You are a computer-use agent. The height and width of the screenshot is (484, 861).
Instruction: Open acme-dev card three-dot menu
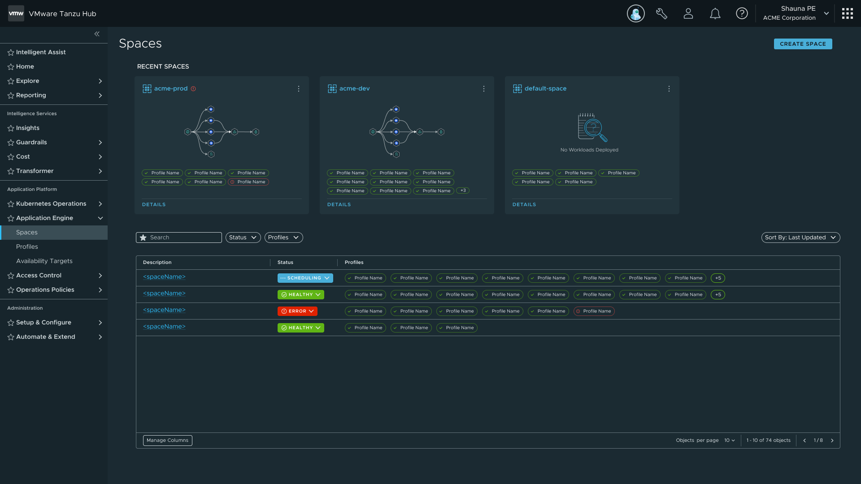[484, 89]
